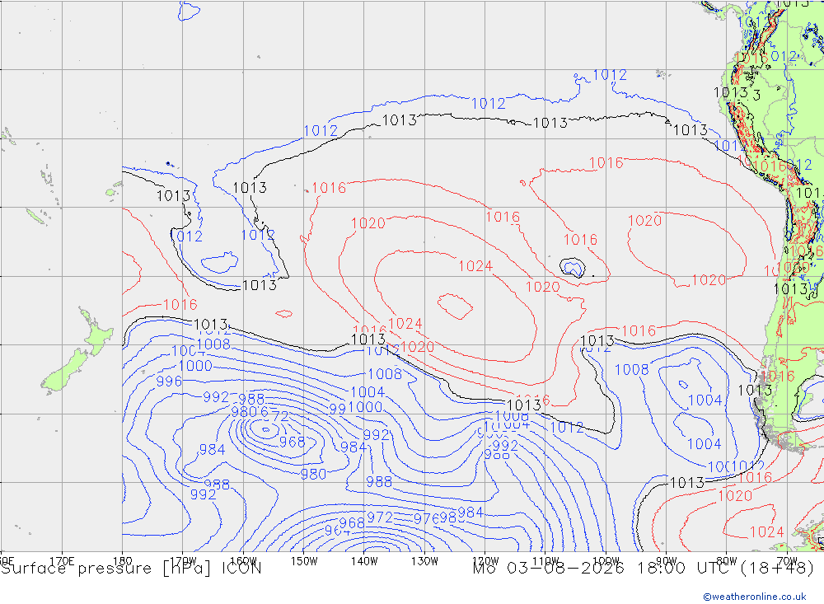824x604 pixels.
Task: Click the closed contour at the central high's core
Action: click(455, 306)
